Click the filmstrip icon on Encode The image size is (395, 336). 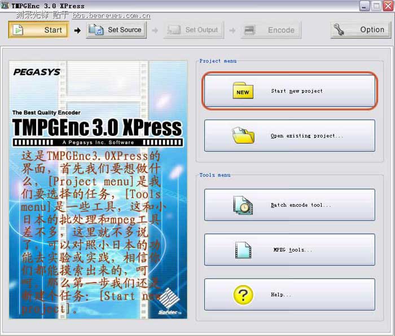point(249,30)
